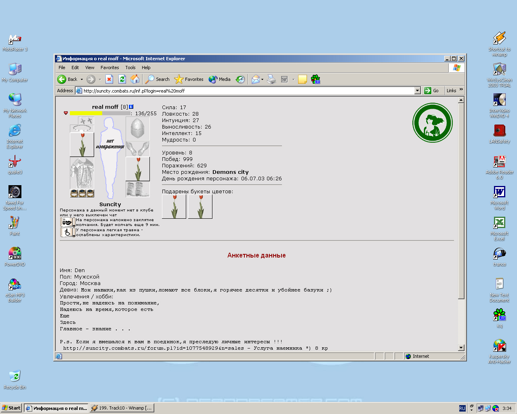Click the armor equipment slot

pos(82,173)
